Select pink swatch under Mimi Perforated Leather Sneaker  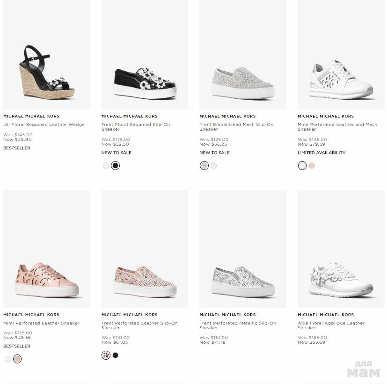[x=17, y=359]
